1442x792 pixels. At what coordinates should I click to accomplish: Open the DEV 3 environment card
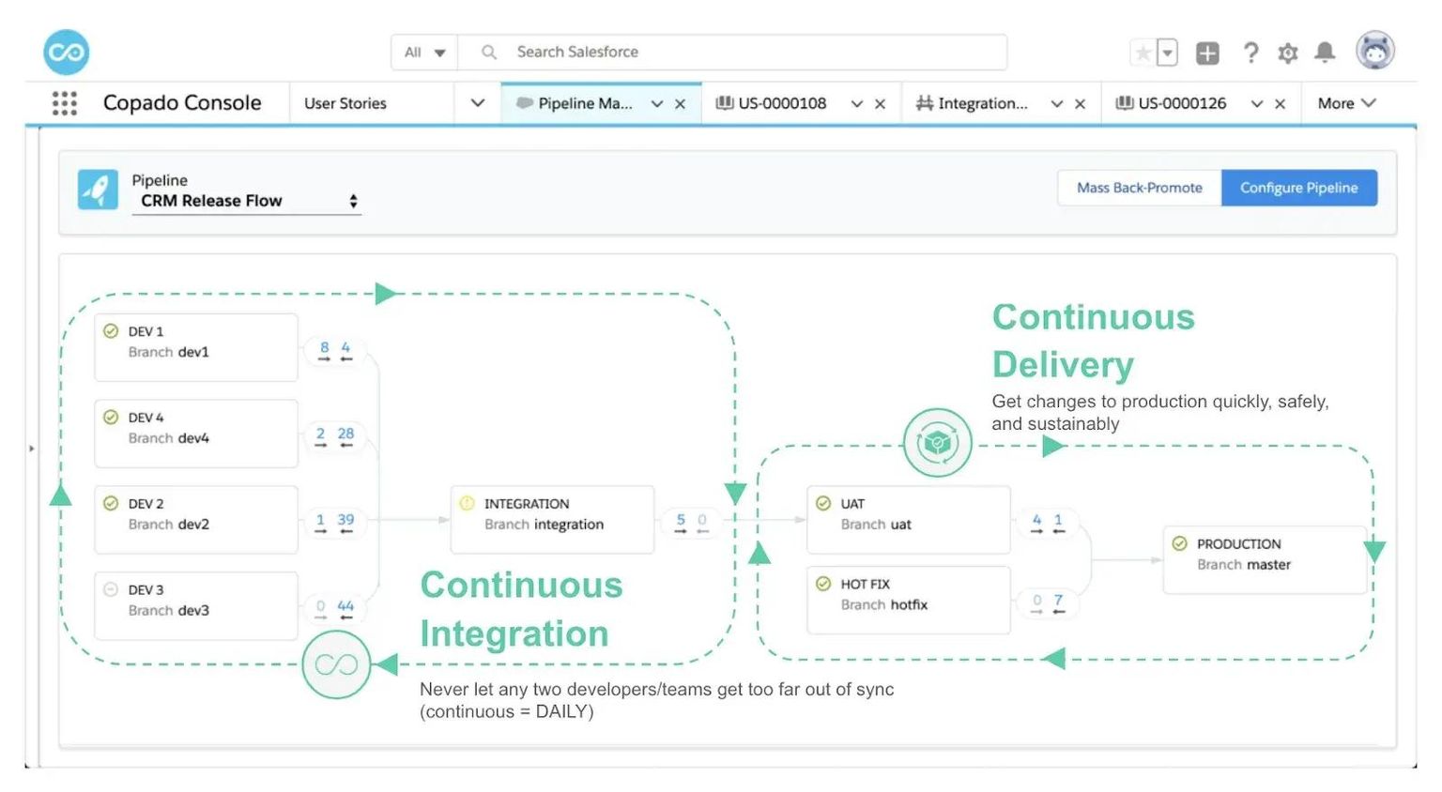point(196,606)
